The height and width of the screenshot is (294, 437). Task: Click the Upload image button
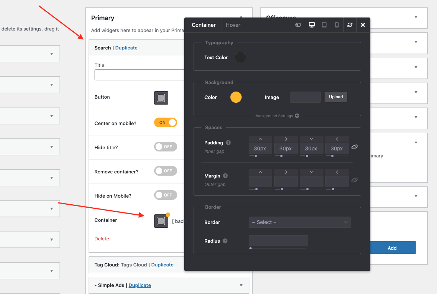point(336,97)
